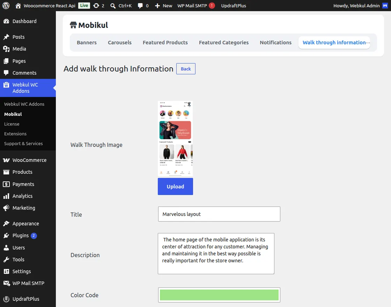
Task: Open the Dashboard sidebar icon
Action: coord(6,21)
